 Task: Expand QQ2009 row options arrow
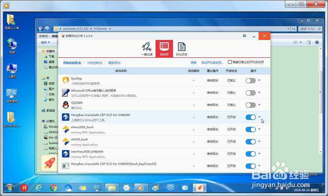[x=259, y=105]
